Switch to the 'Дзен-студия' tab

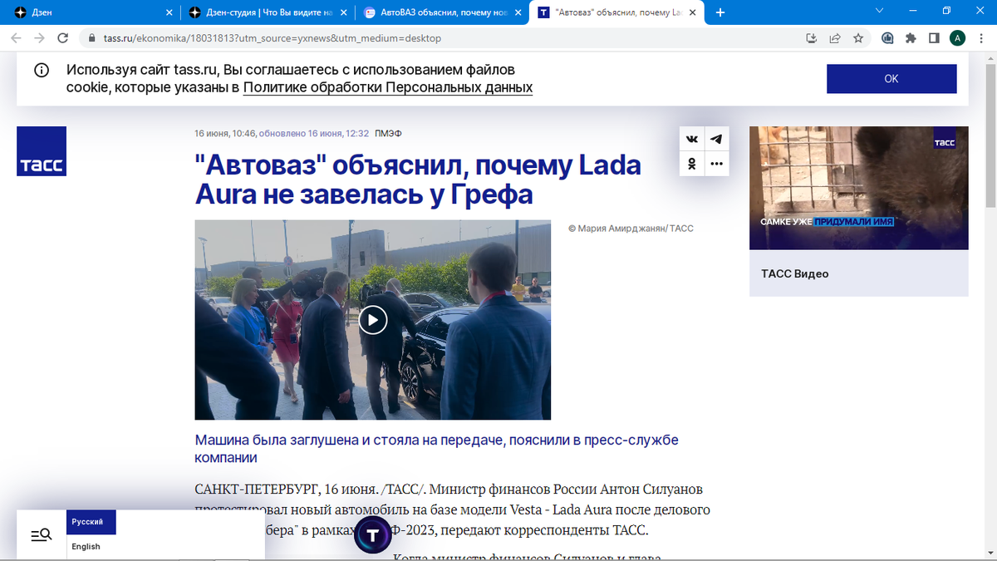click(x=268, y=12)
